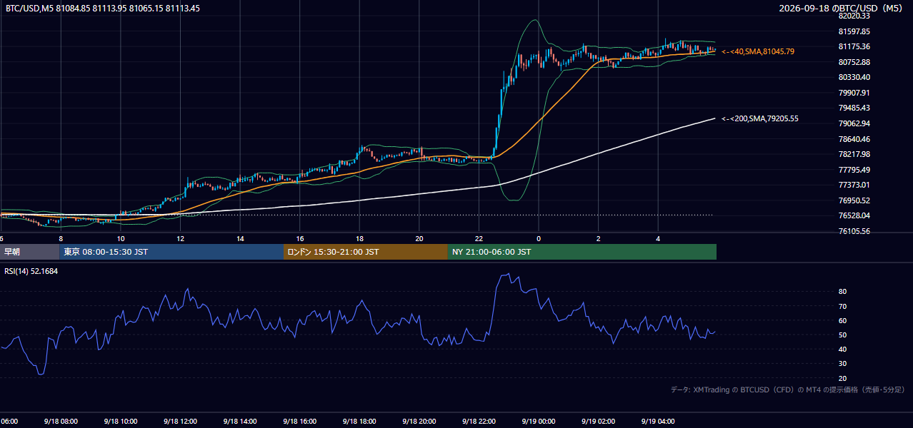Click the 9/18 12:00 time axis label

point(180,422)
